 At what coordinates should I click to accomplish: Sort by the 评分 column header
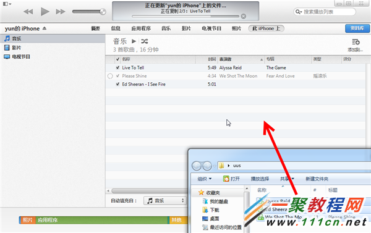point(354,59)
